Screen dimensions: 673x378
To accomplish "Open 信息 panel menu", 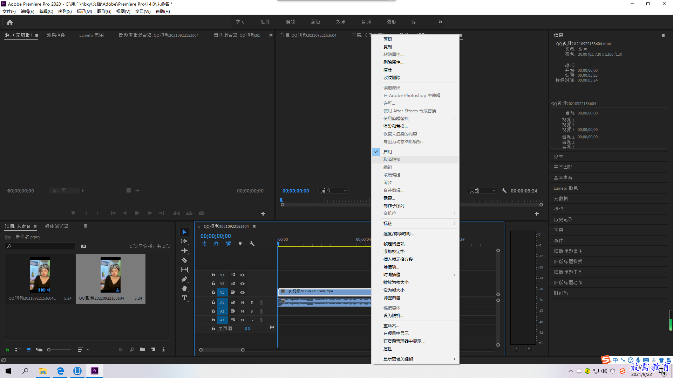I will [x=663, y=35].
